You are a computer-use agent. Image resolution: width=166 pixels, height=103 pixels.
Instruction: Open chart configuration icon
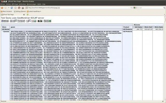41,21
